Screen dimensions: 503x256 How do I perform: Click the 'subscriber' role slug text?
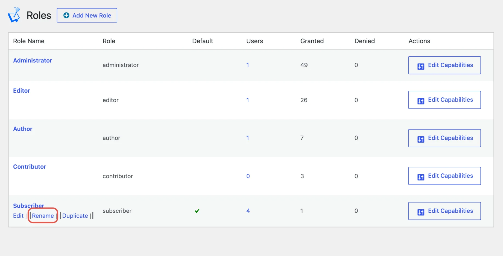point(117,211)
